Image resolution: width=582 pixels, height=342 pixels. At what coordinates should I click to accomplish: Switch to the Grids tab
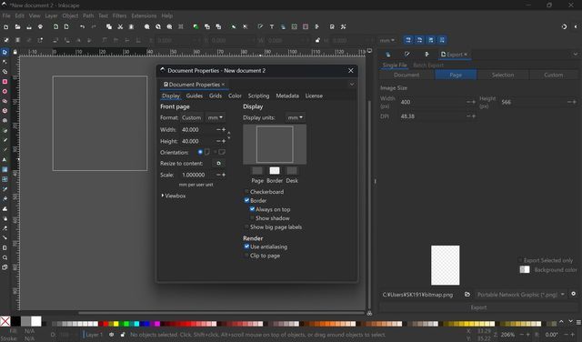(216, 96)
